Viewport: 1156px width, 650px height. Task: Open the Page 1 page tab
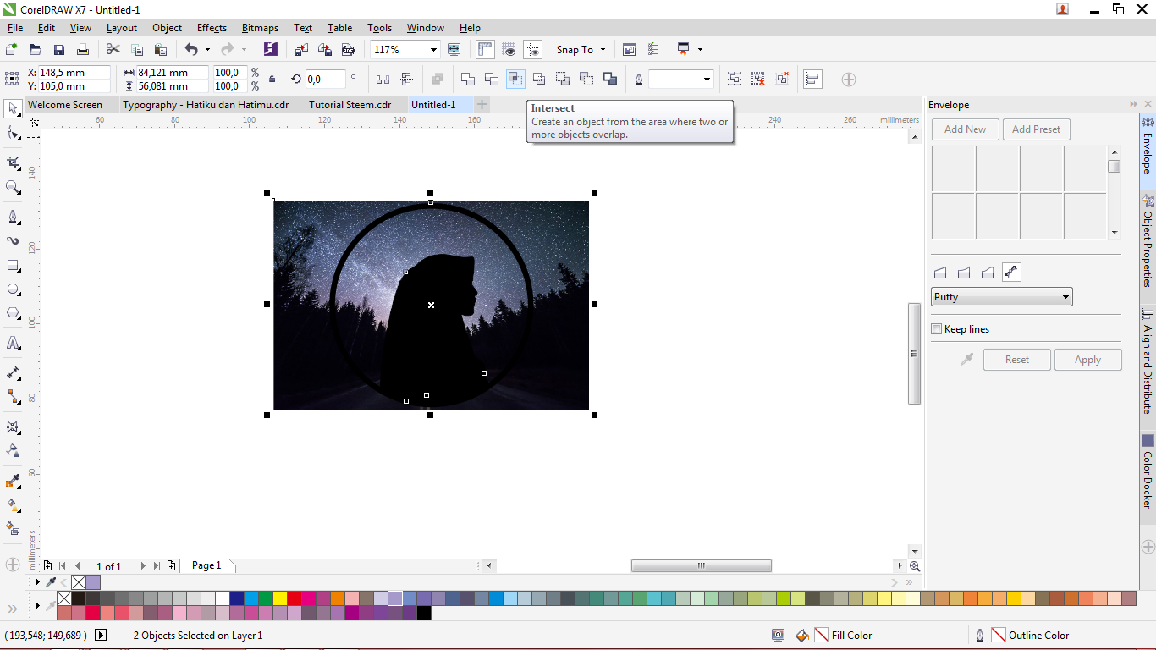(x=206, y=565)
